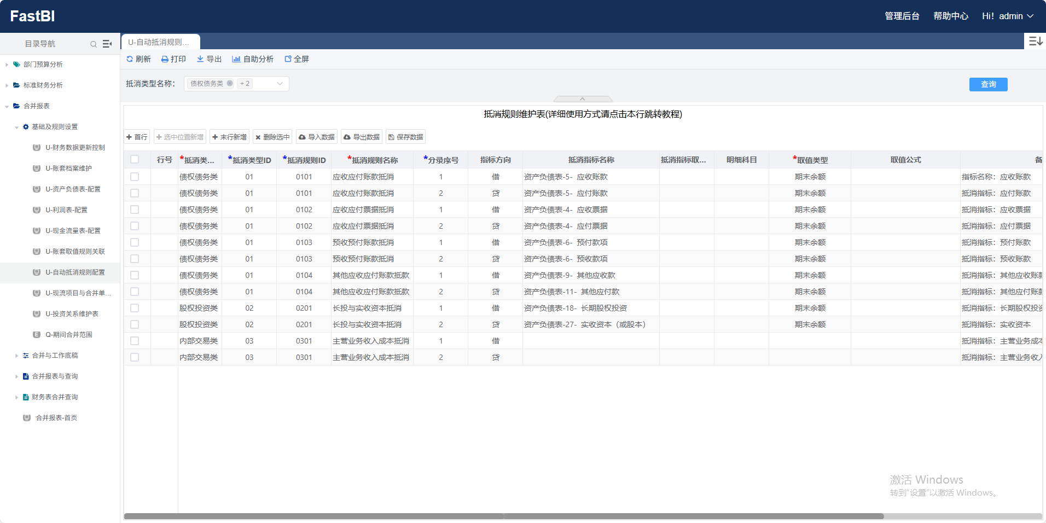Toggle the select-all checkbox in table header
Screen dimensions: 1046x523
click(x=135, y=160)
